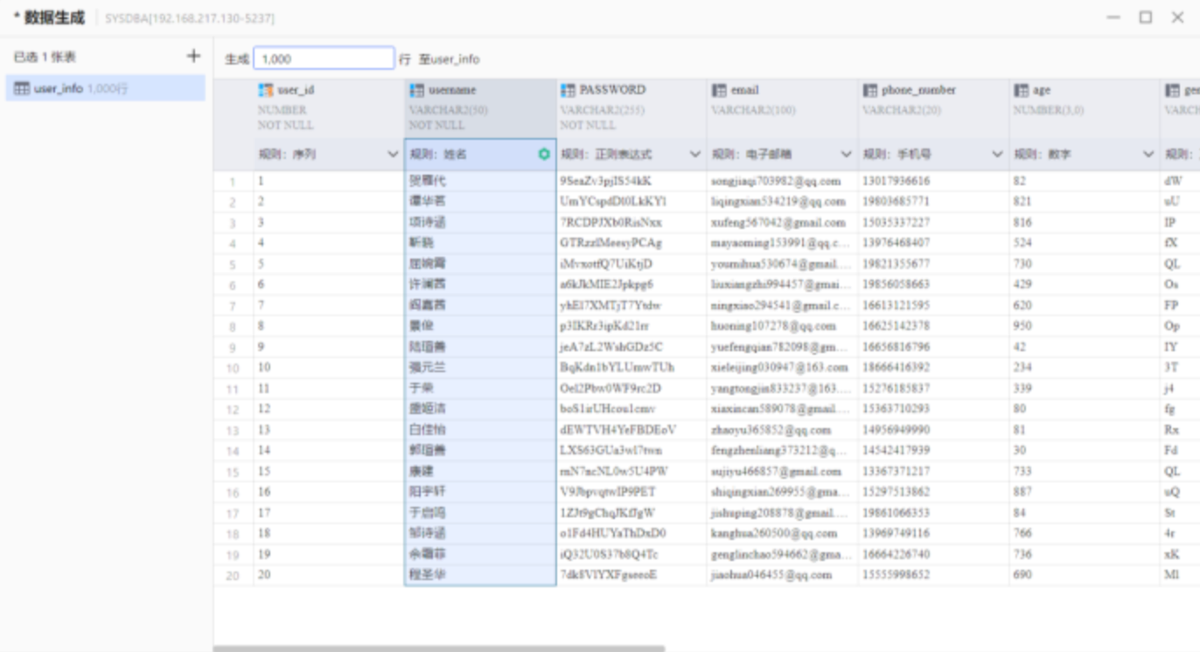
Task: Focus the row count field showing 1,000
Action: (324, 59)
